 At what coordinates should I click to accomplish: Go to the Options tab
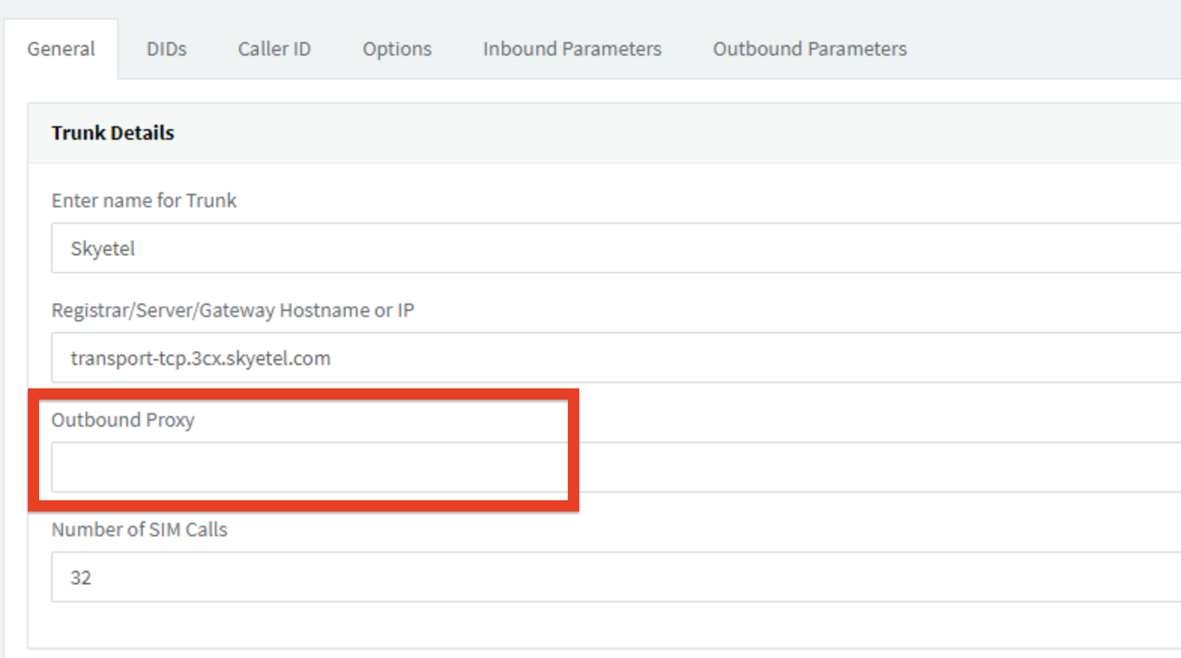pos(397,49)
